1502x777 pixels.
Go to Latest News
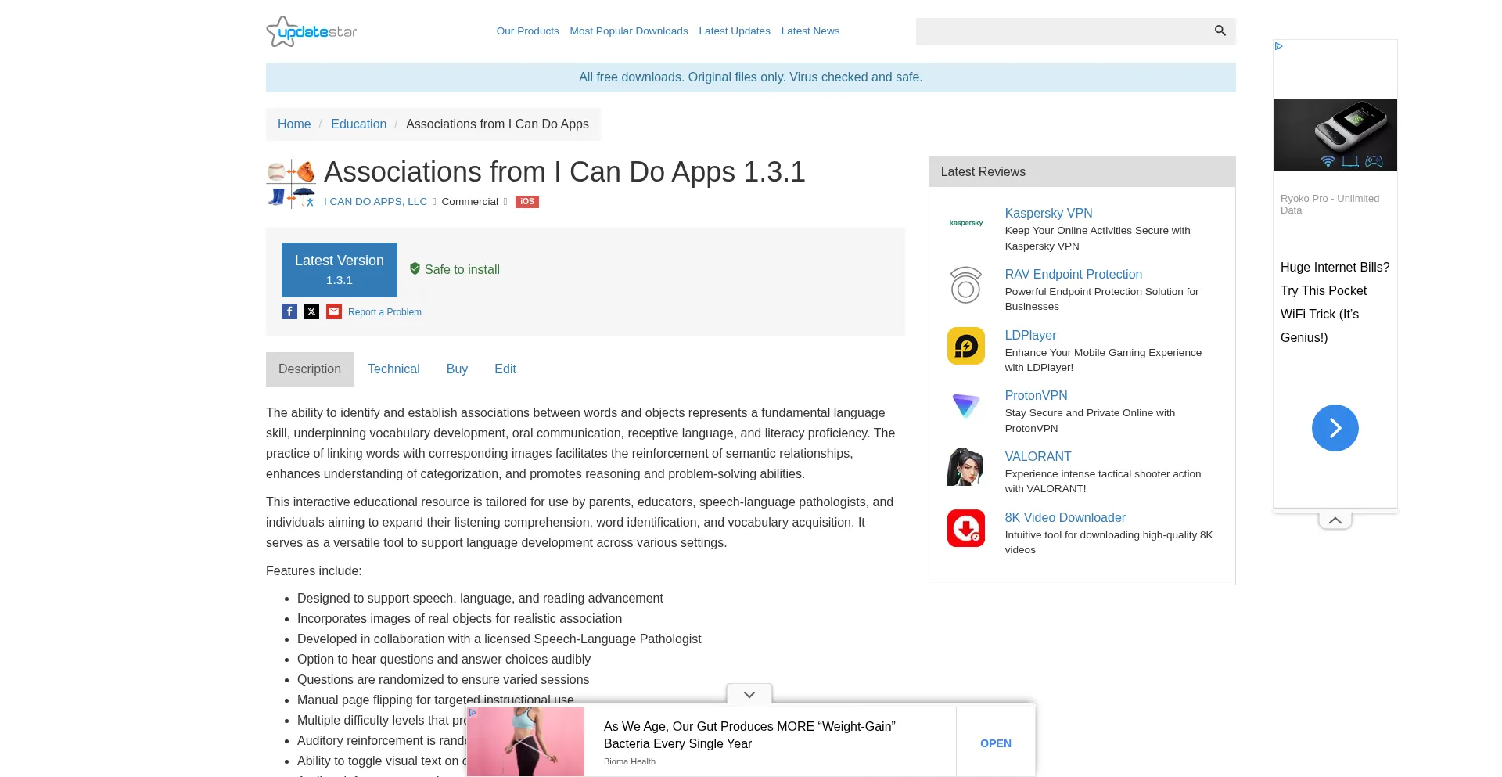pyautogui.click(x=810, y=31)
